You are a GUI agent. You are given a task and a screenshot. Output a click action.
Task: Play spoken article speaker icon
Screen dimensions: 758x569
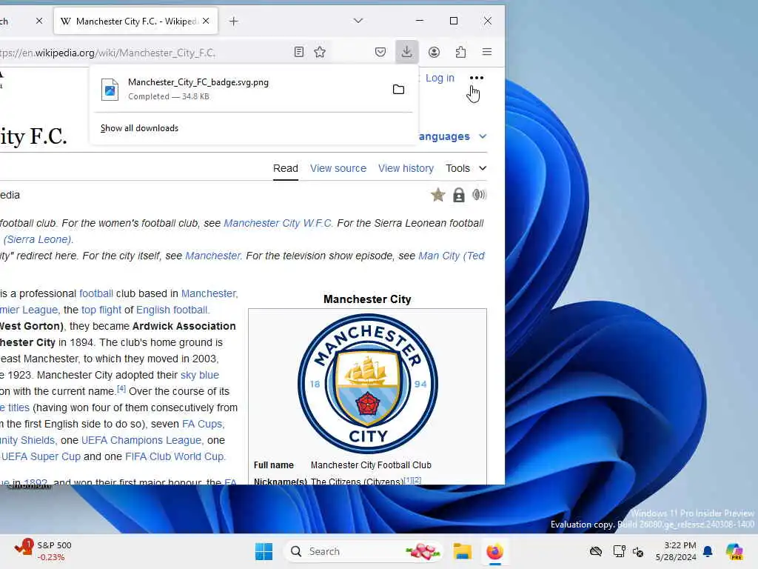pyautogui.click(x=479, y=195)
